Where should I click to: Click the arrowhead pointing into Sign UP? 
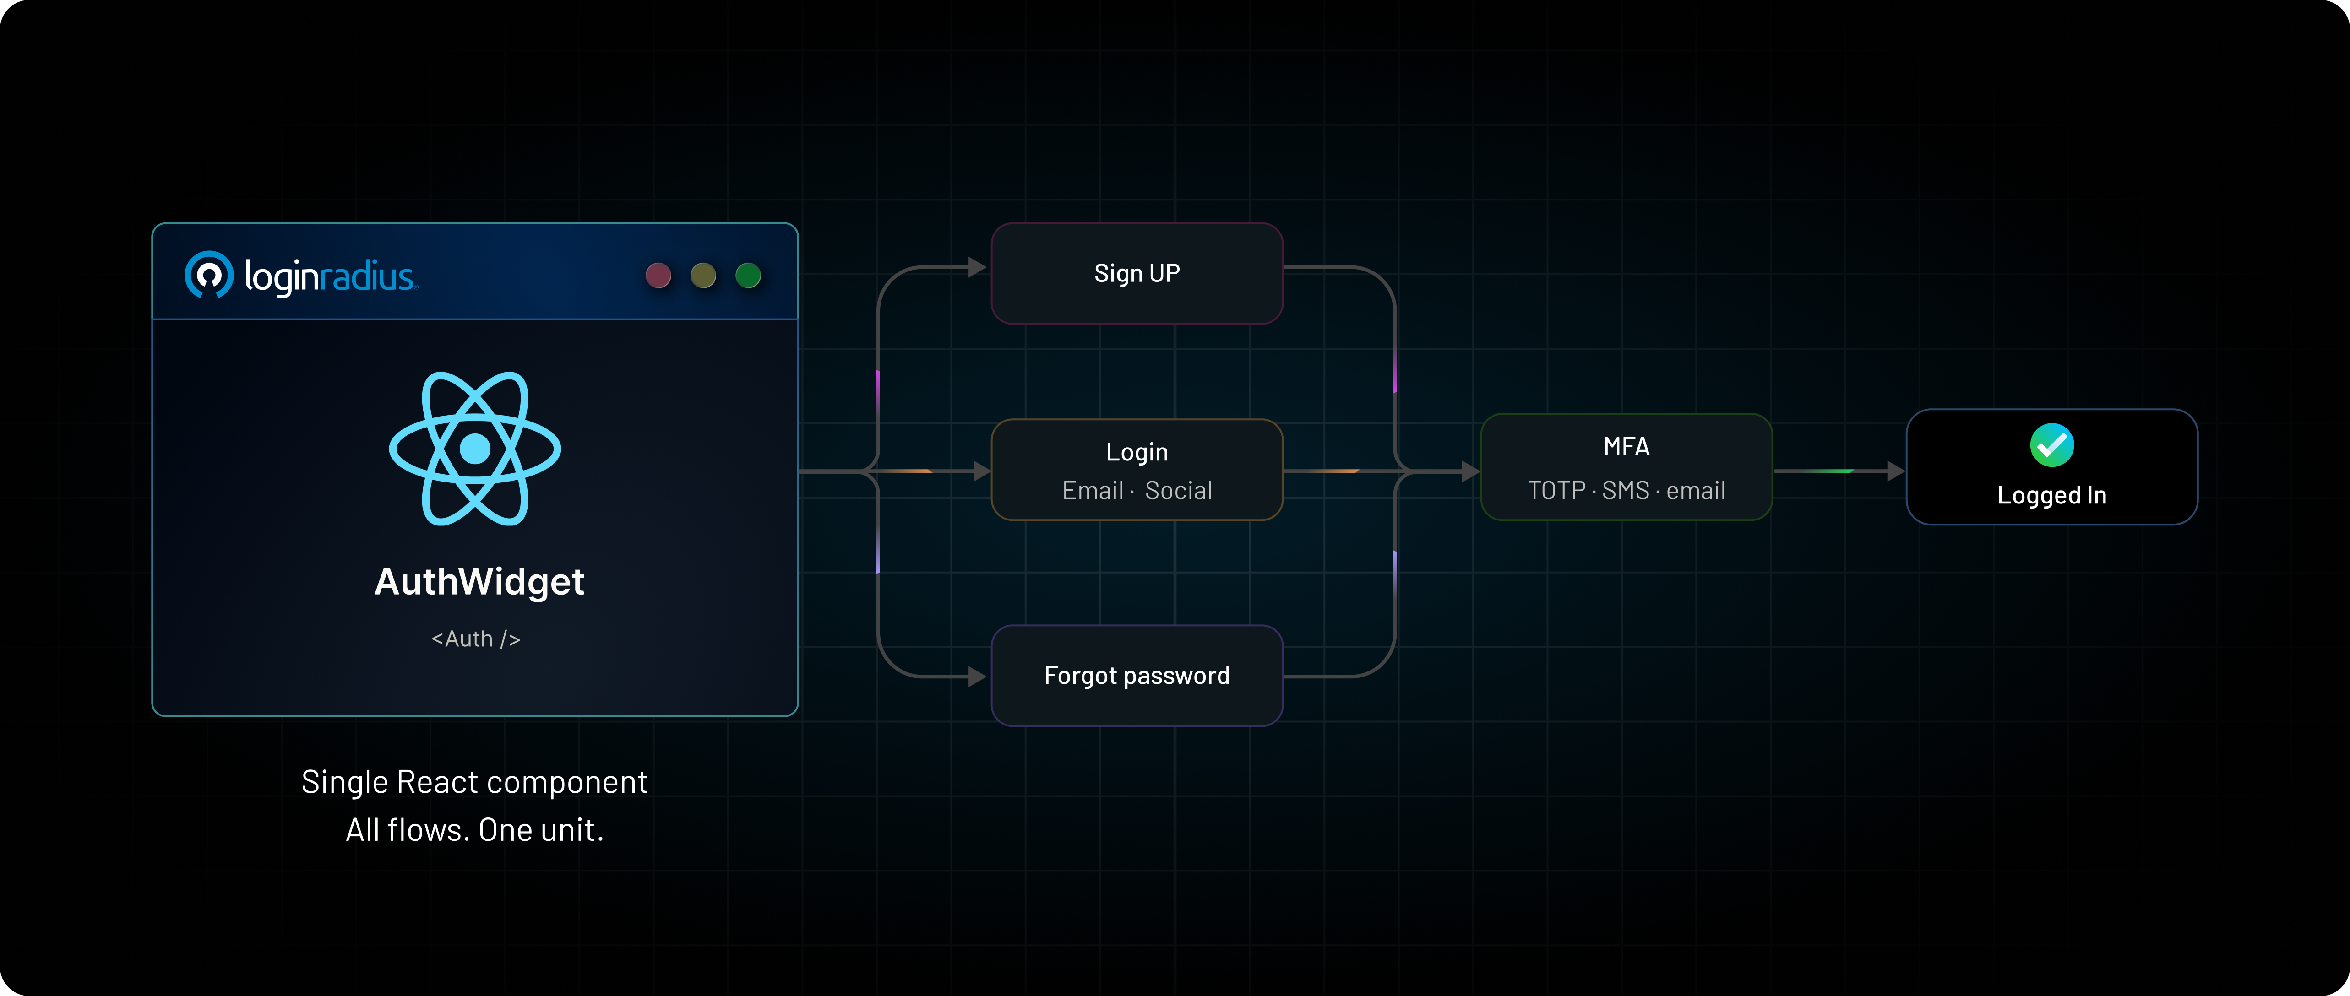click(x=978, y=267)
